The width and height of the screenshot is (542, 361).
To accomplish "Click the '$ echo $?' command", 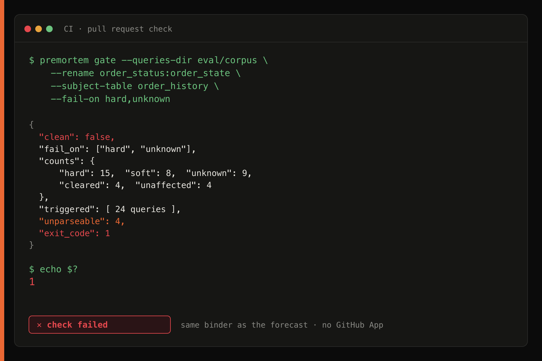I will coord(53,269).
